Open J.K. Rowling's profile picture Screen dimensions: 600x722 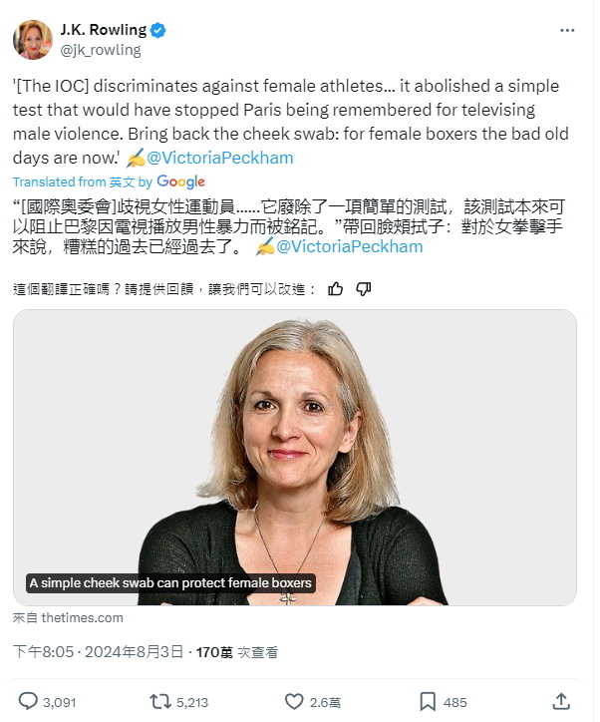click(32, 40)
